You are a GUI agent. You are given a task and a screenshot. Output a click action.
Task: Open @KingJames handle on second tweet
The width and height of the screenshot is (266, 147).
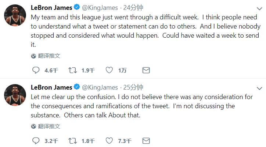[100, 87]
